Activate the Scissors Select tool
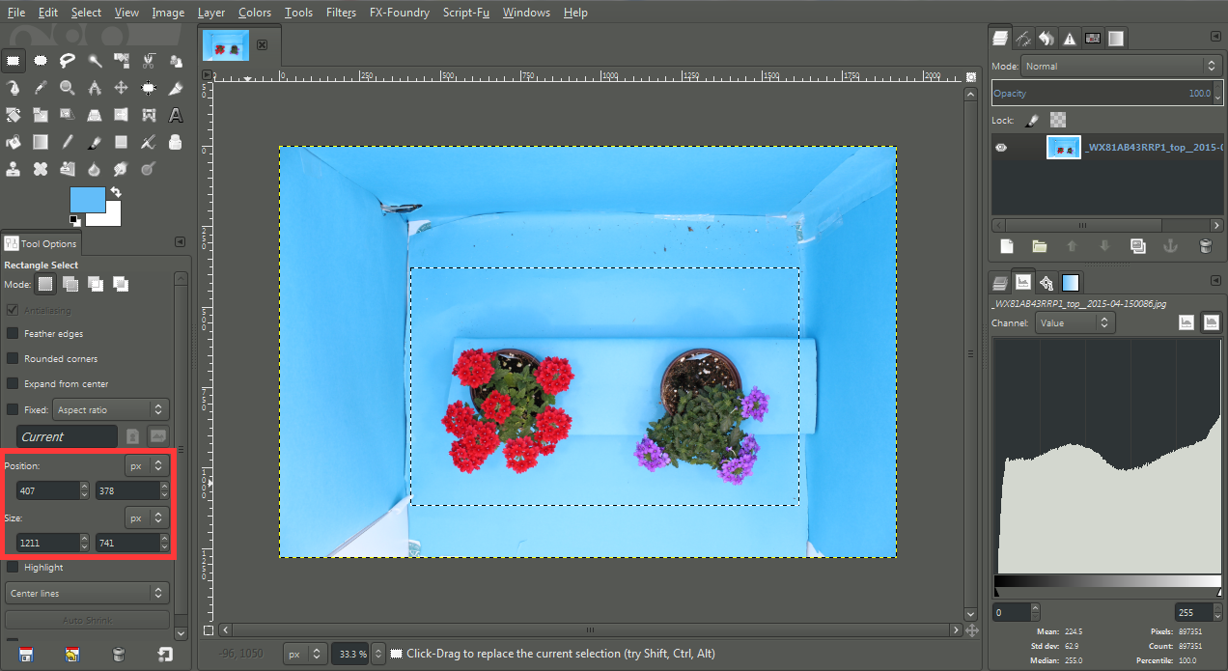1228x671 pixels. coord(149,60)
